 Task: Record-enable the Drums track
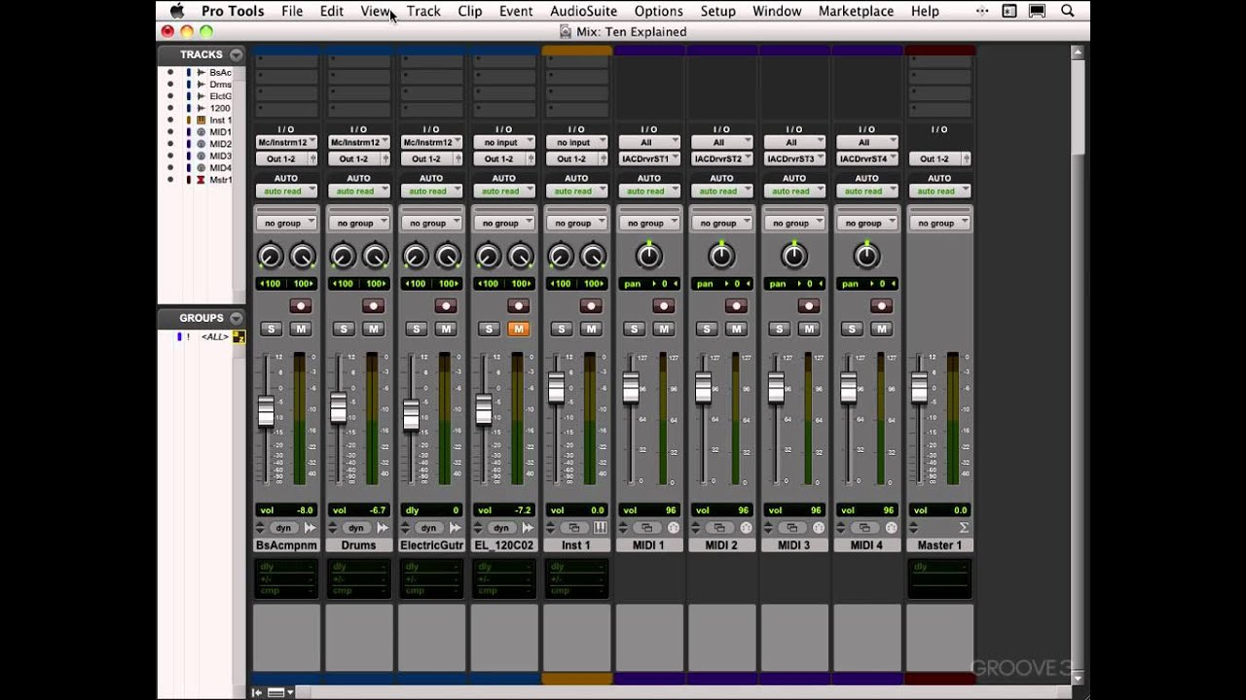point(373,306)
